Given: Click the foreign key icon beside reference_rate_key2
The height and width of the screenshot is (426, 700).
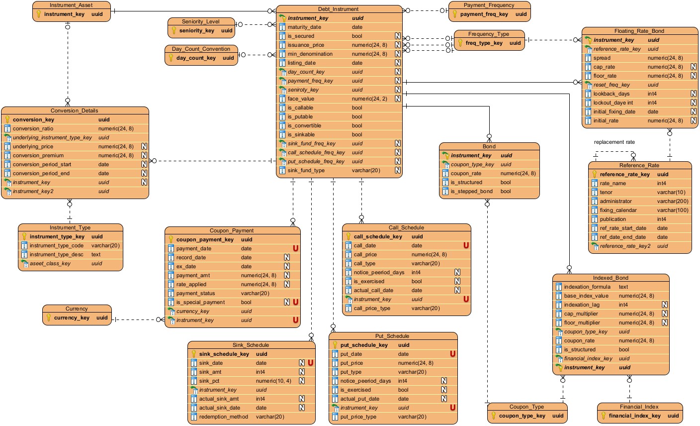Looking at the screenshot, I should [594, 246].
